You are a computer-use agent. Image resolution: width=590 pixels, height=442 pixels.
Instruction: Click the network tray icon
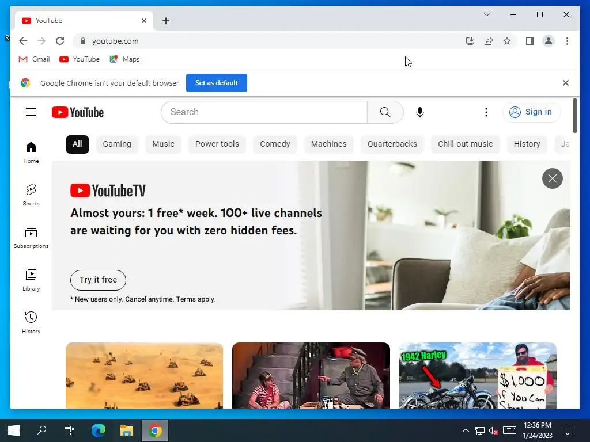click(480, 430)
